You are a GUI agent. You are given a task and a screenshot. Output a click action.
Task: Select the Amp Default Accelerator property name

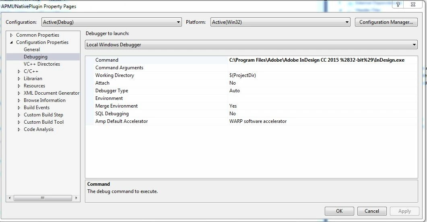(122, 121)
